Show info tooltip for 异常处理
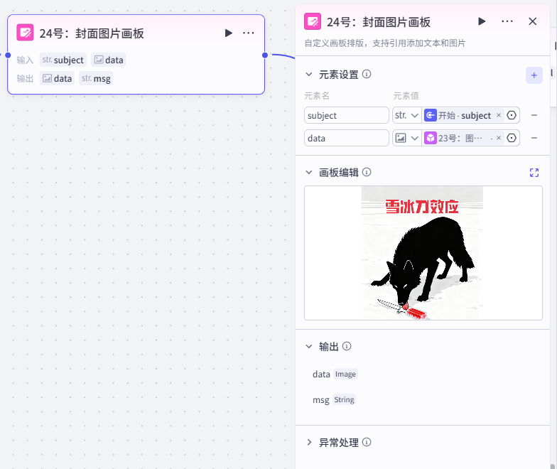The width and height of the screenshot is (557, 469). 367,442
